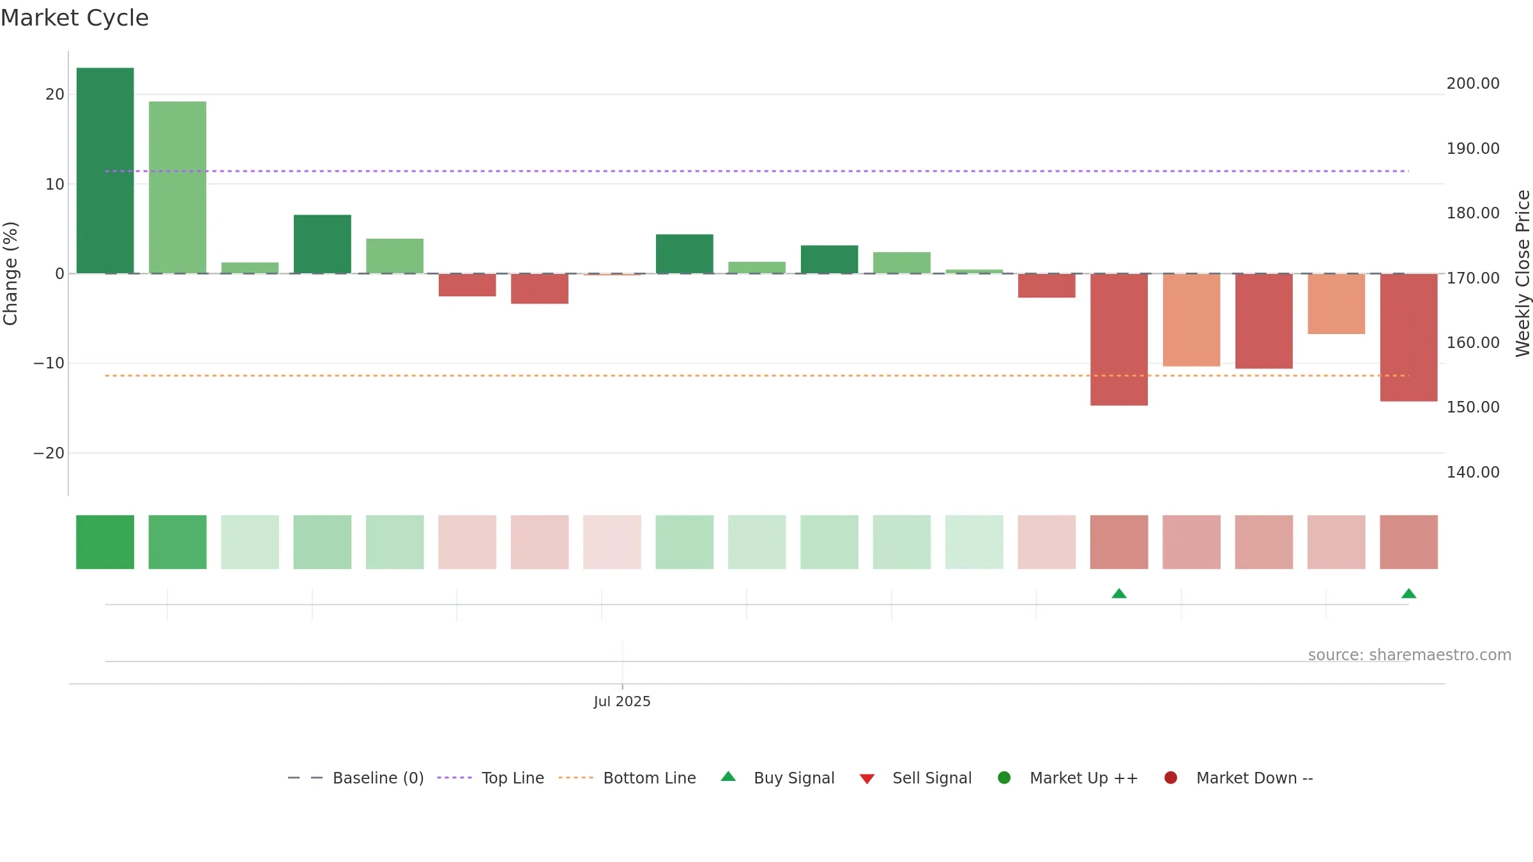The height and width of the screenshot is (862, 1533).
Task: Select the deepest red bar near -15
Action: (1119, 340)
